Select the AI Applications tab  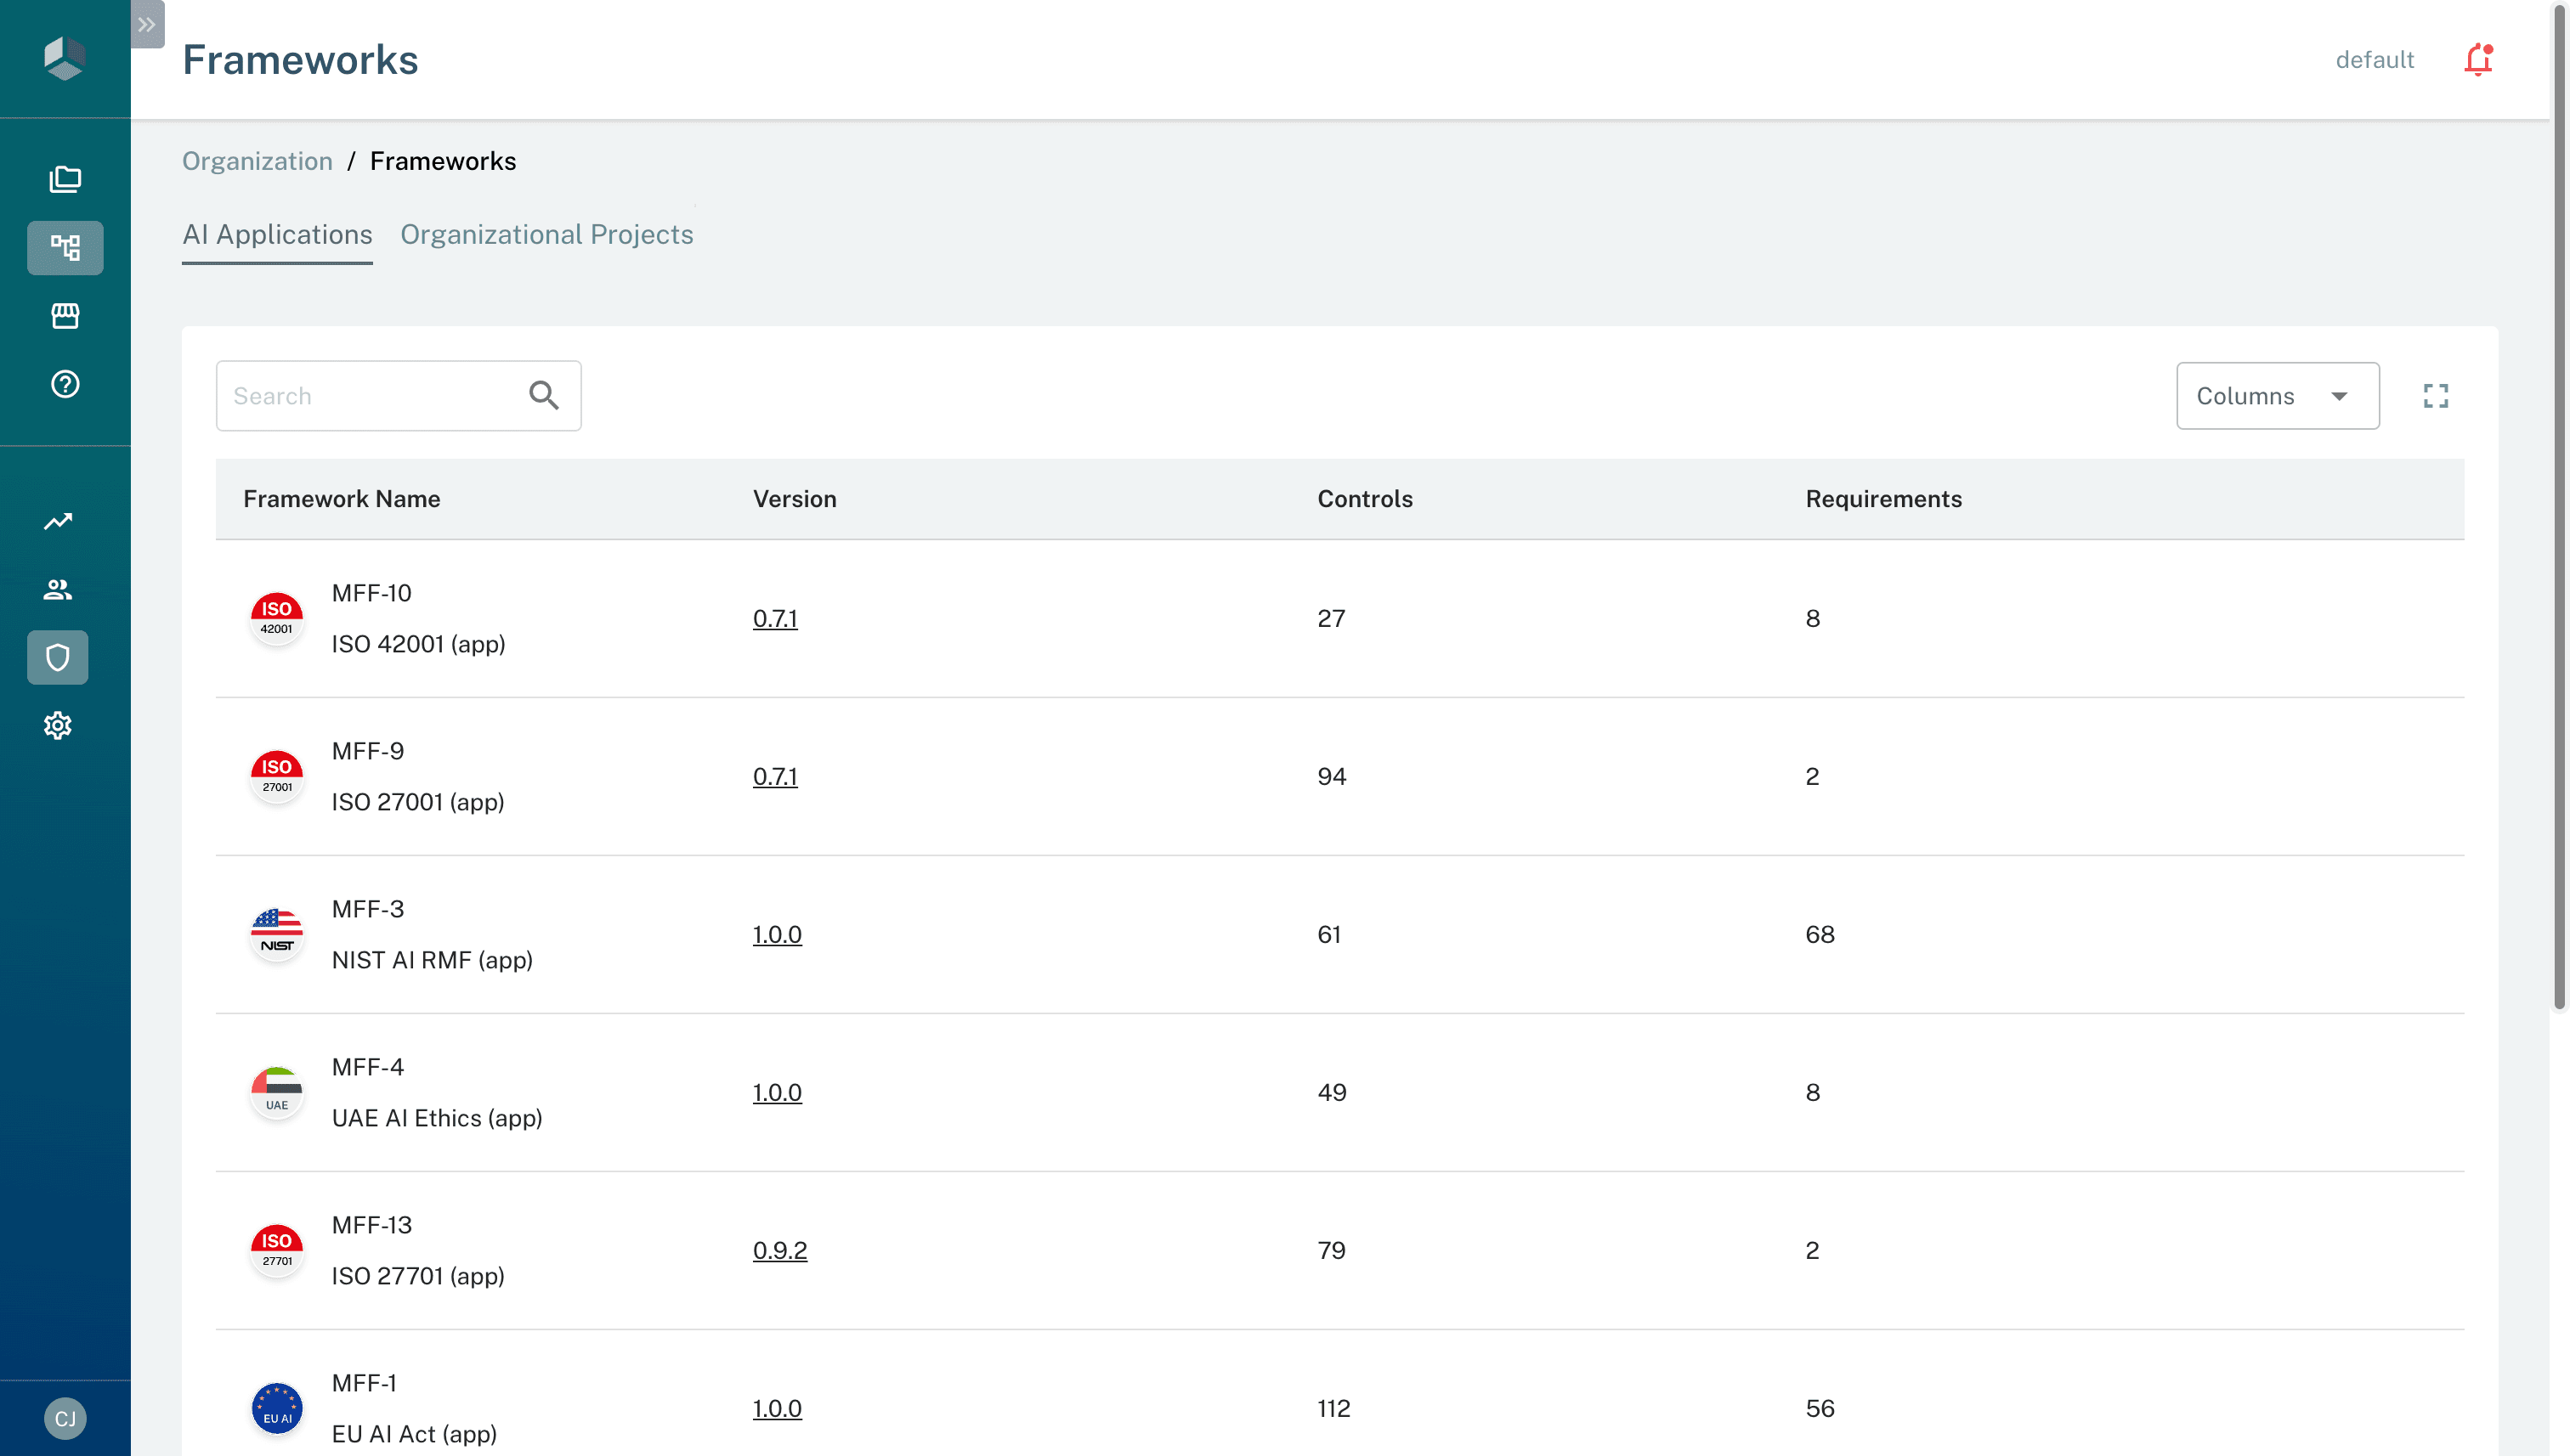(x=277, y=234)
